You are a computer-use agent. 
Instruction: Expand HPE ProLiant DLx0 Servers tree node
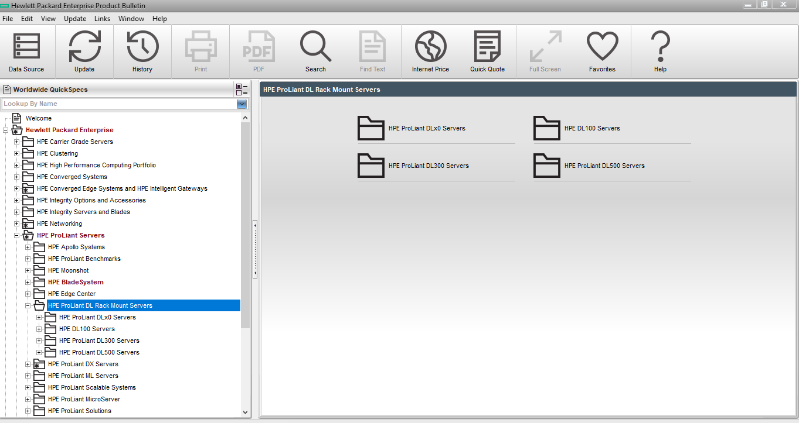(39, 317)
